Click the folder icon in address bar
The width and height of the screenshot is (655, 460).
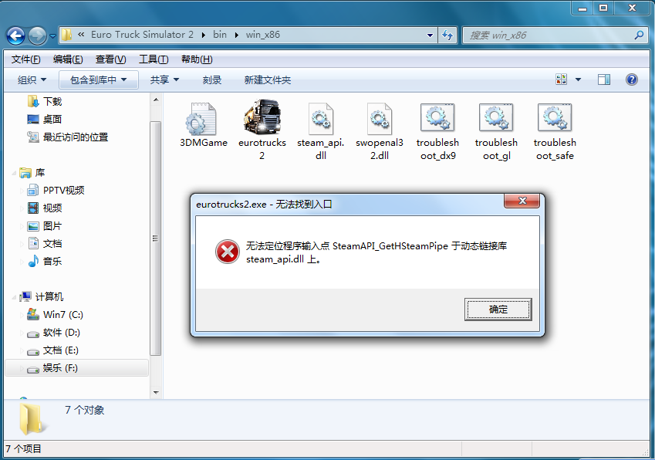[x=66, y=35]
